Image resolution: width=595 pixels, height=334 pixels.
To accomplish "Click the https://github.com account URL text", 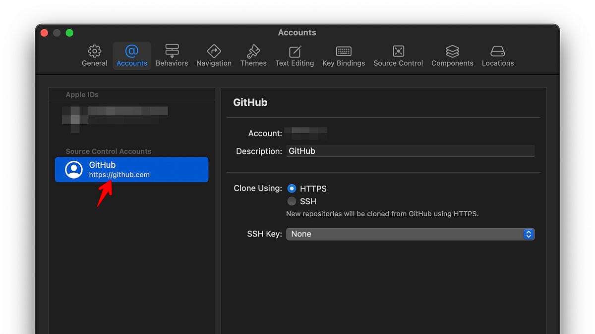I will [x=119, y=175].
